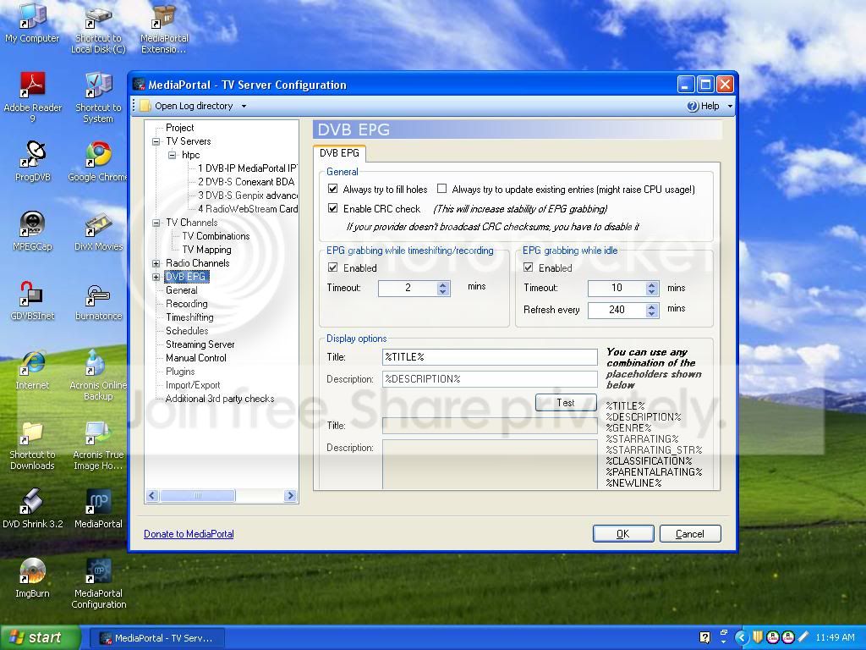This screenshot has width=866, height=650.
Task: Select Project in the tree
Action: [179, 128]
